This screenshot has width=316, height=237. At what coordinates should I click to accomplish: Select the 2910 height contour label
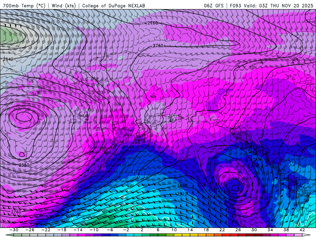(182, 194)
